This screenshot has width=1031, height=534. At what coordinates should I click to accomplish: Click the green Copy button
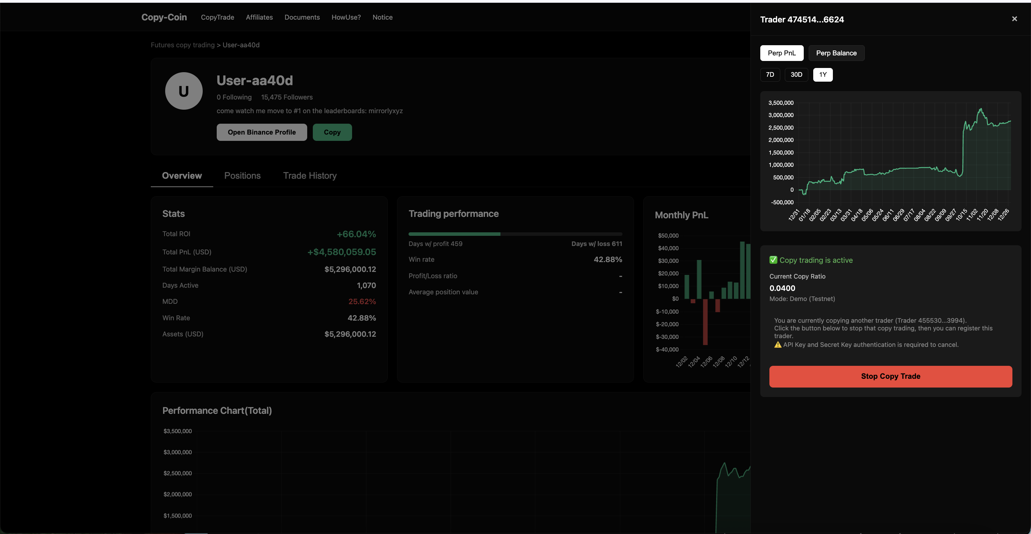tap(332, 132)
